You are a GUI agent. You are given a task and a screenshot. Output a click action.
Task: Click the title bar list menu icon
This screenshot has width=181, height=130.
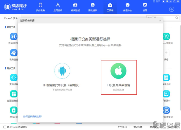[x=167, y=2]
